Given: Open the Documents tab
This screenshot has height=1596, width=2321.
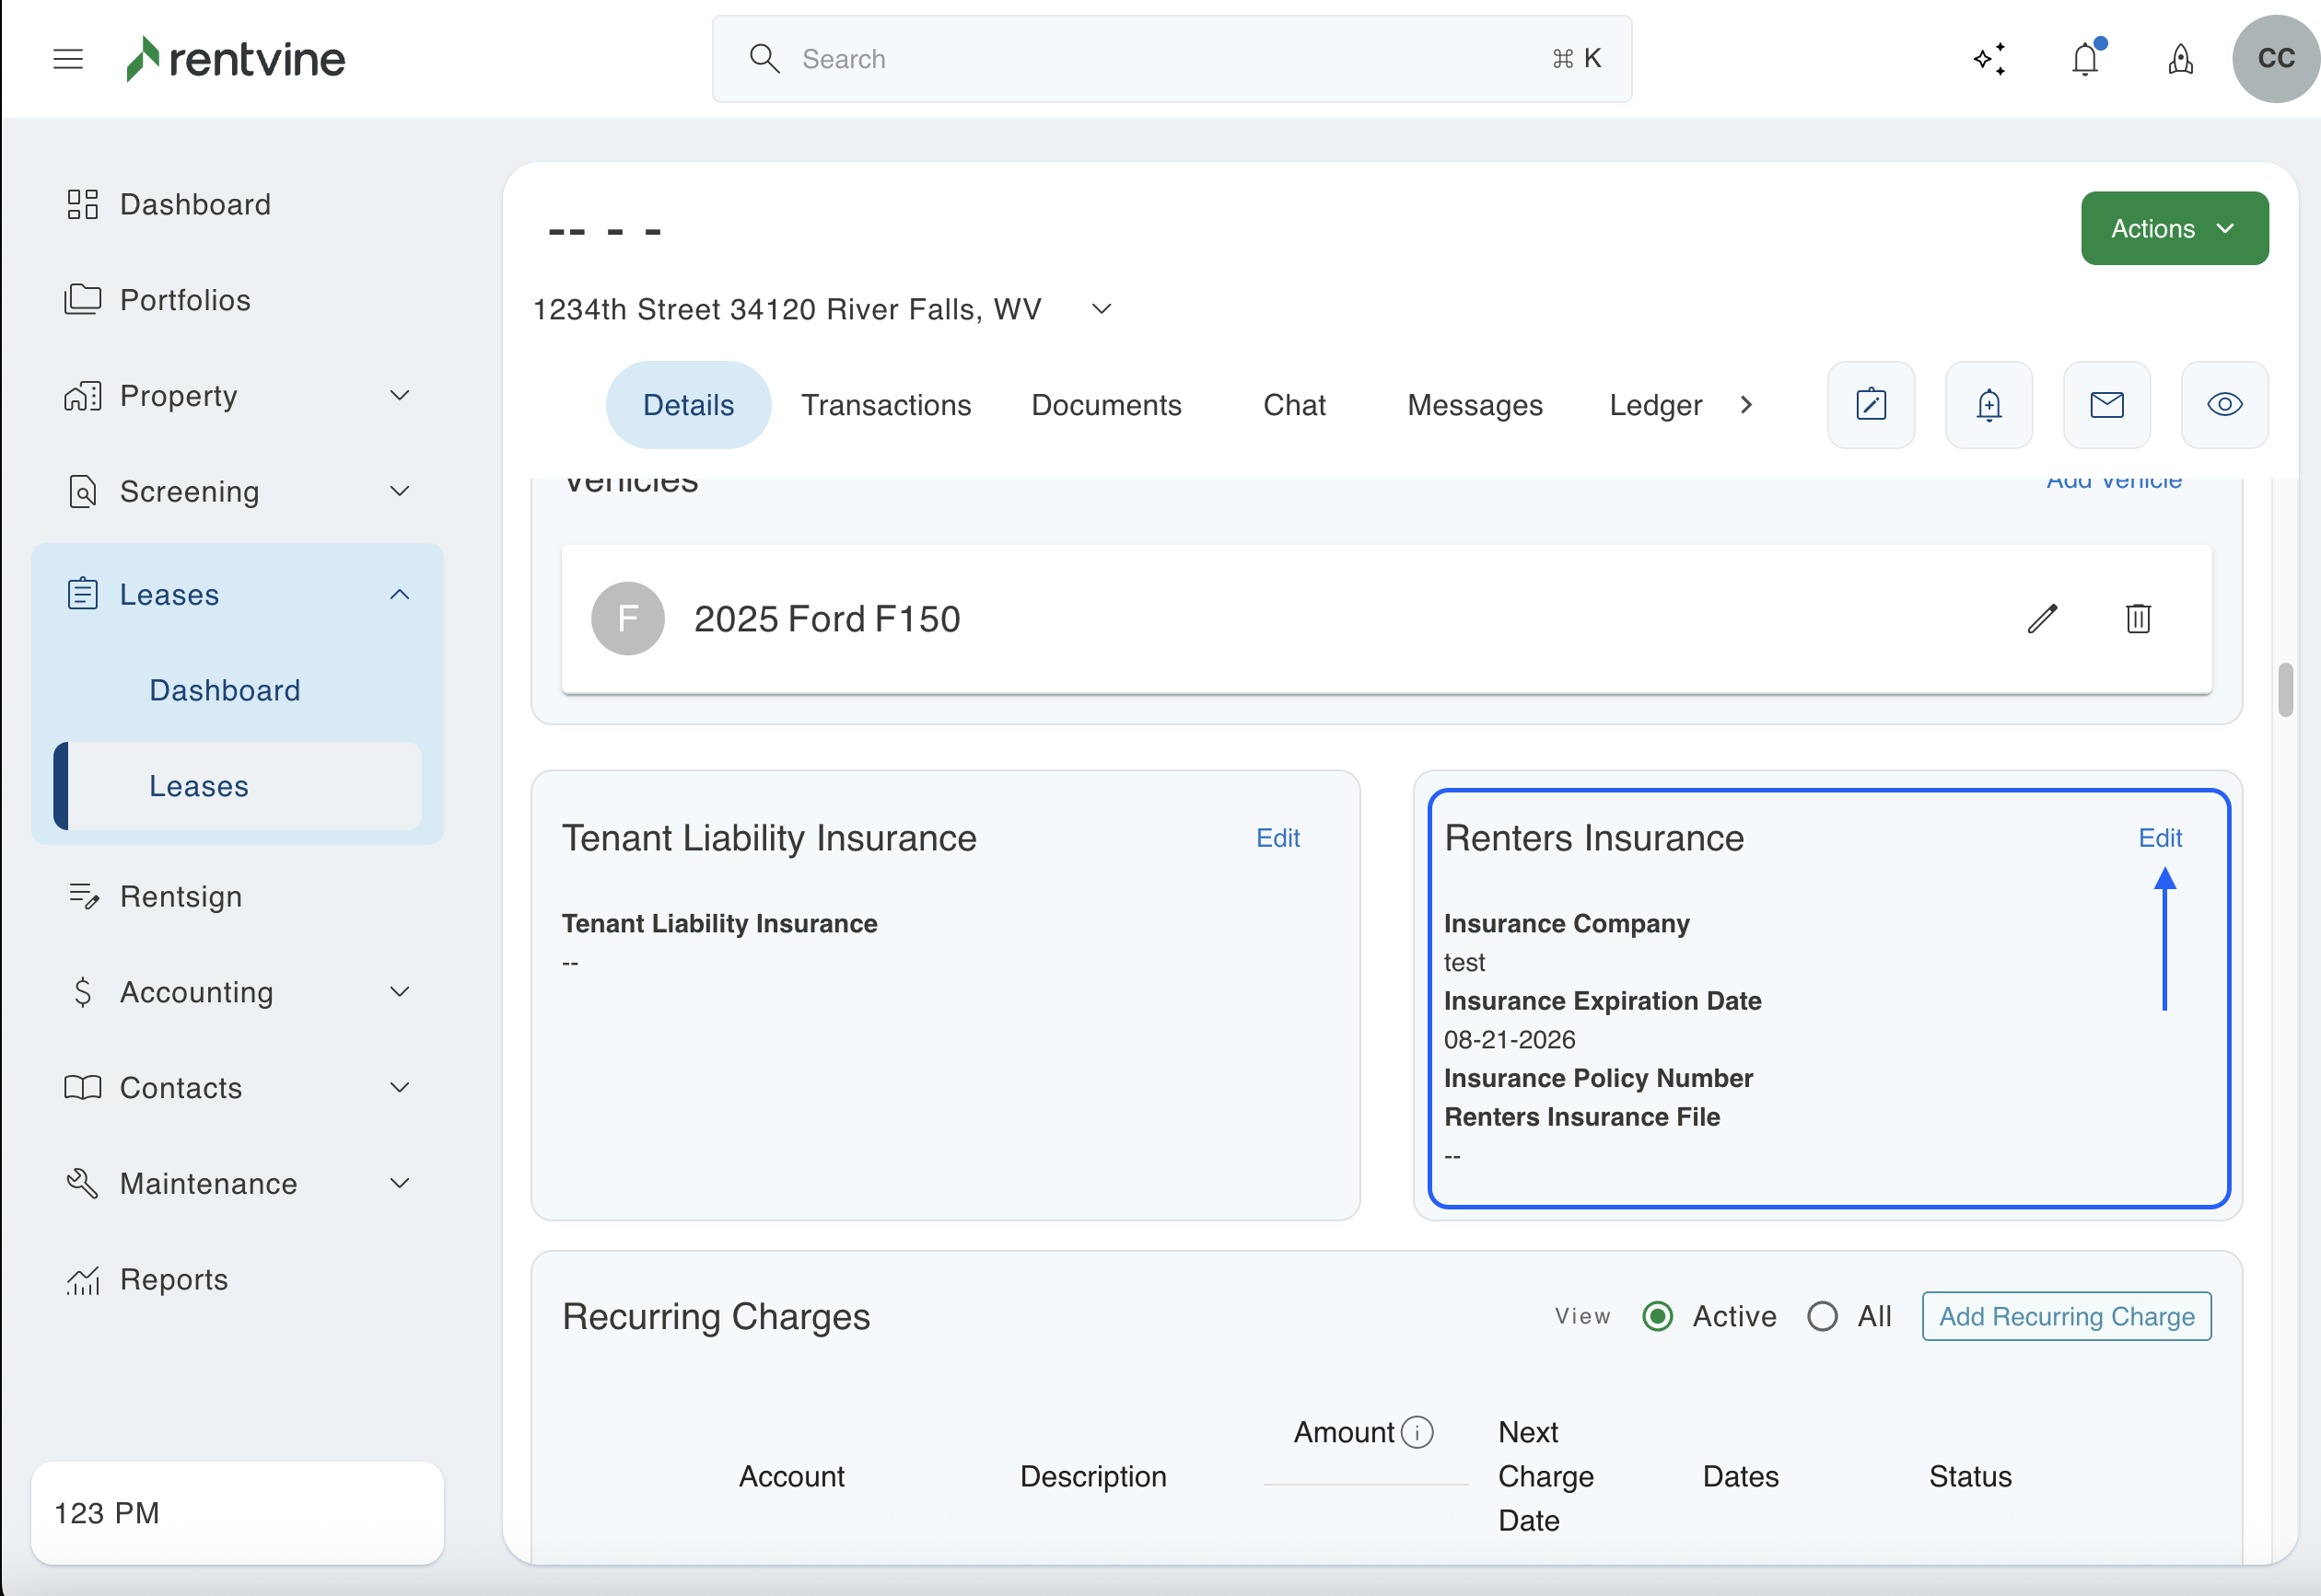Looking at the screenshot, I should click(x=1105, y=405).
